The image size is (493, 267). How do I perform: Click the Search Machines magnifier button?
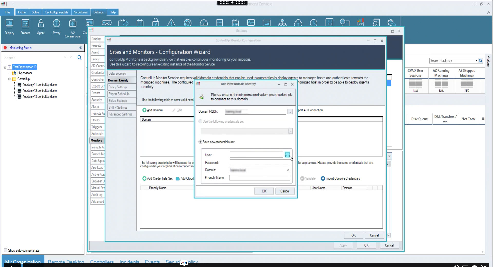[x=481, y=61]
